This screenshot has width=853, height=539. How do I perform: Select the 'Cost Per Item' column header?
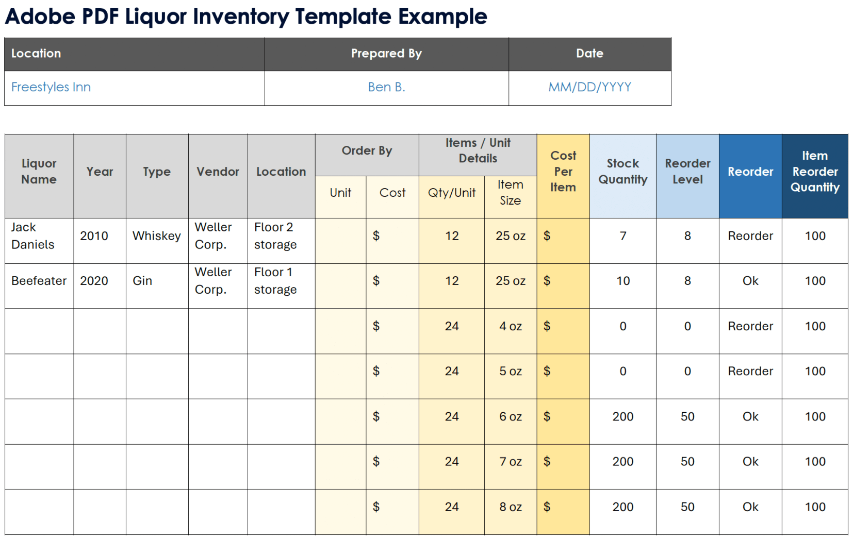[563, 176]
